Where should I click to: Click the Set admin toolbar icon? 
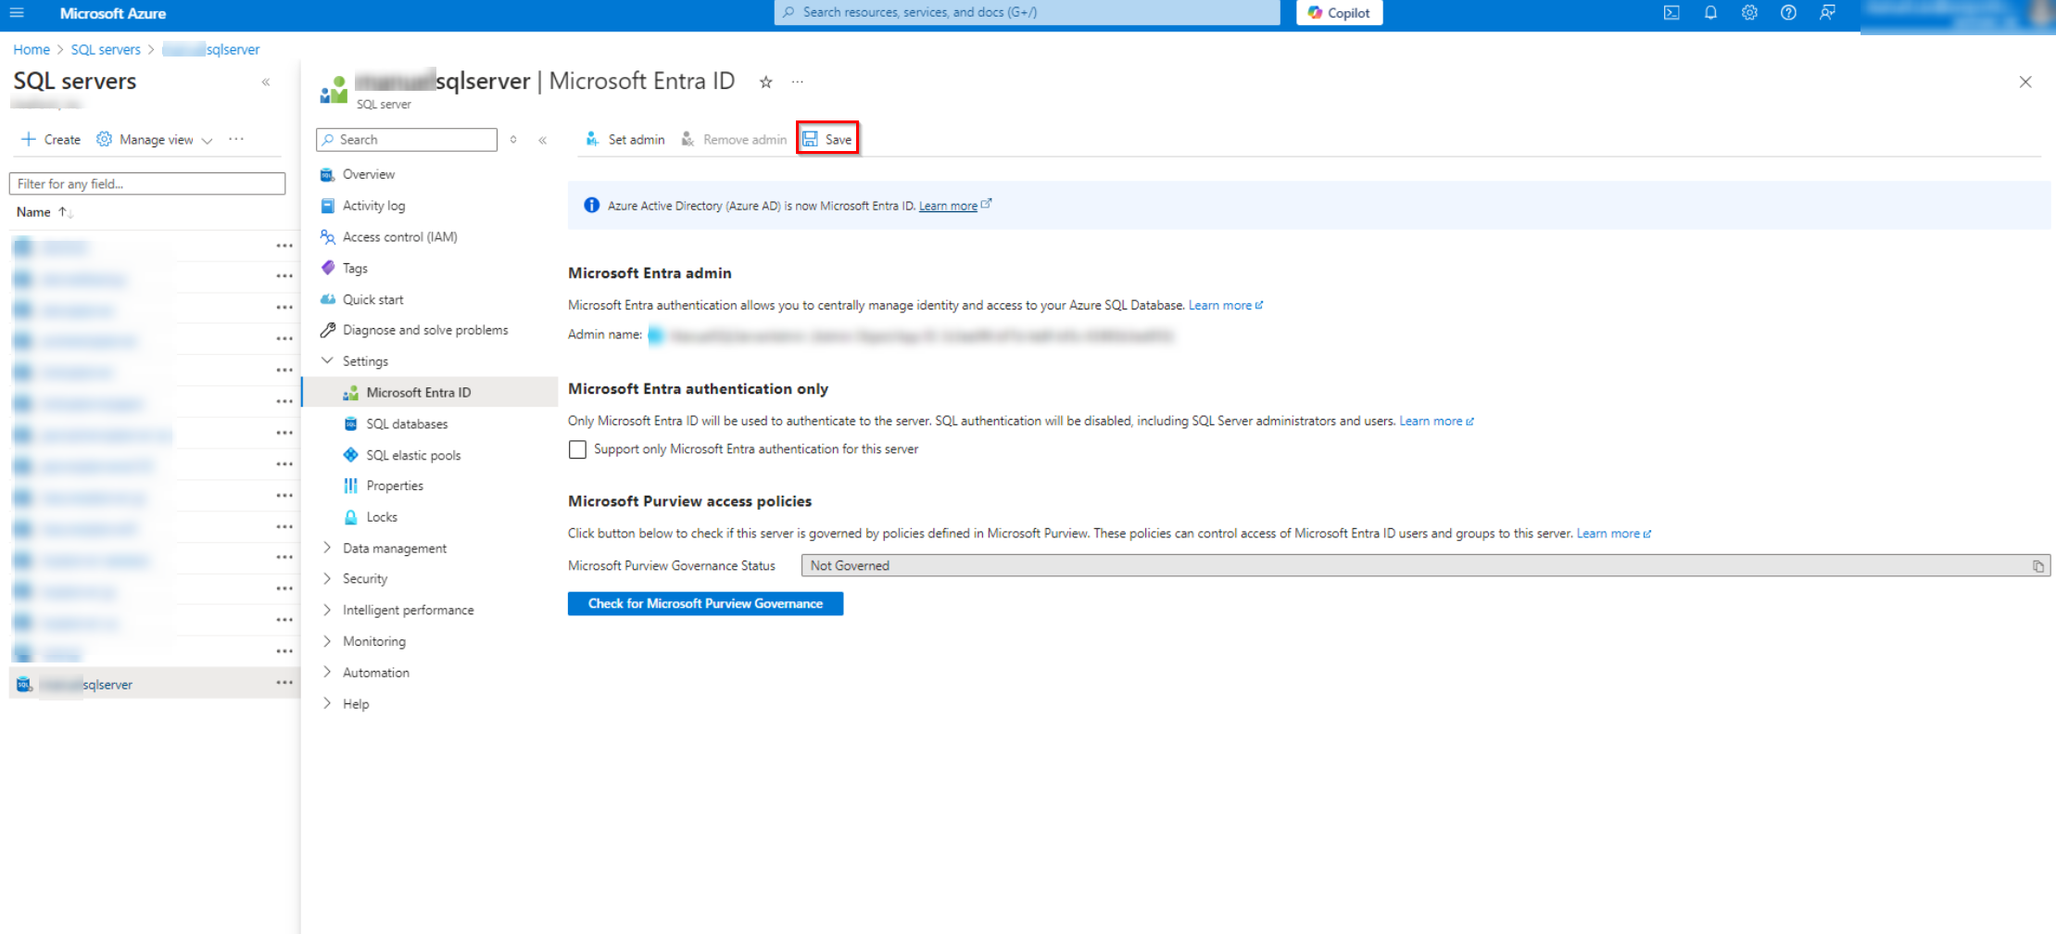coord(592,139)
